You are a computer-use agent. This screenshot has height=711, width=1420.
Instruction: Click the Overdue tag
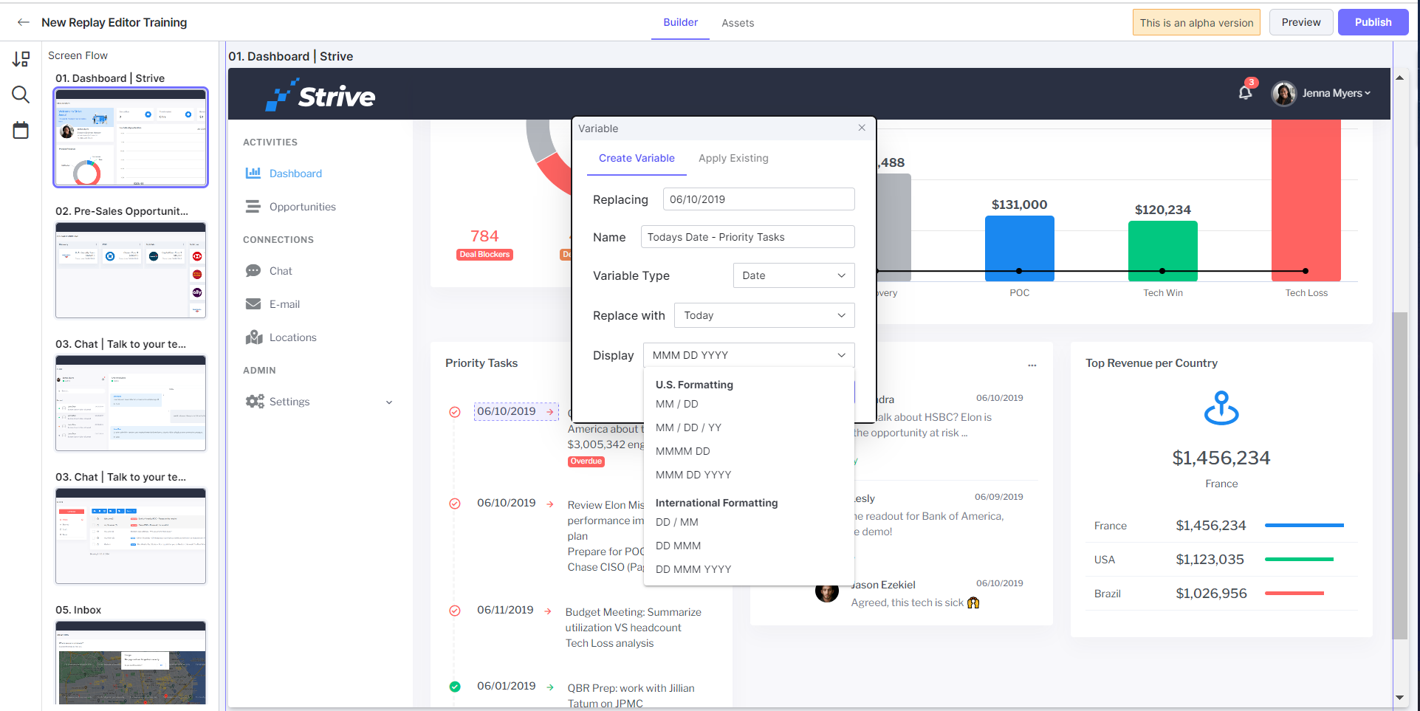tap(586, 461)
